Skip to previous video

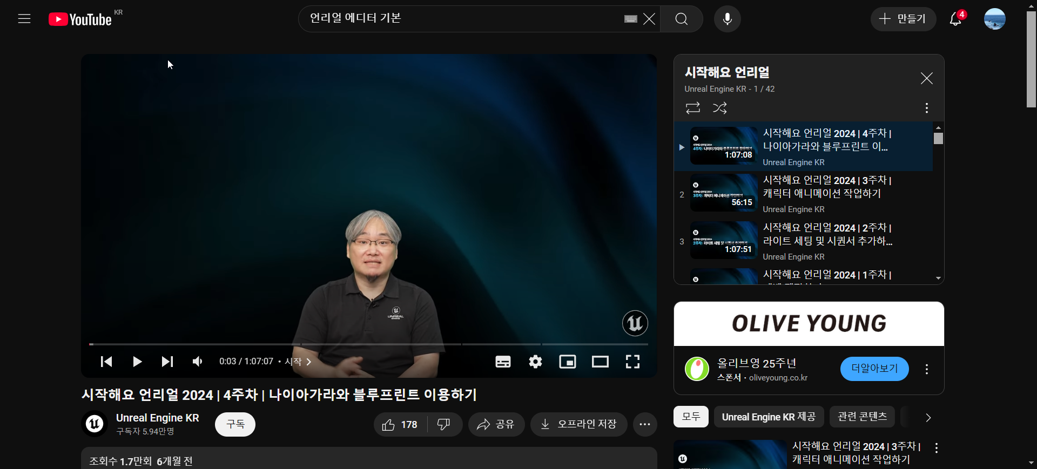pos(106,362)
